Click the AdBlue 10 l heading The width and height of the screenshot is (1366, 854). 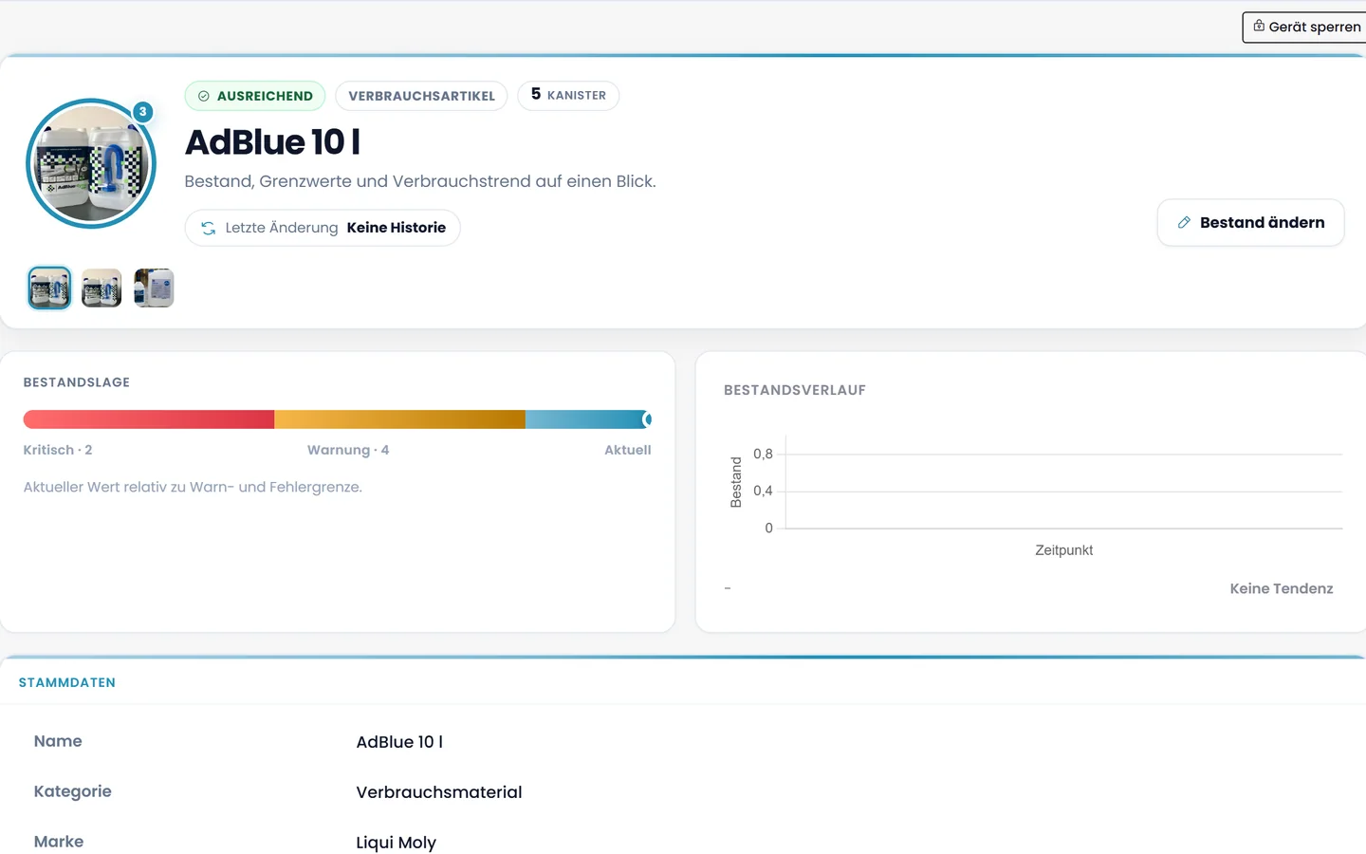click(x=272, y=142)
